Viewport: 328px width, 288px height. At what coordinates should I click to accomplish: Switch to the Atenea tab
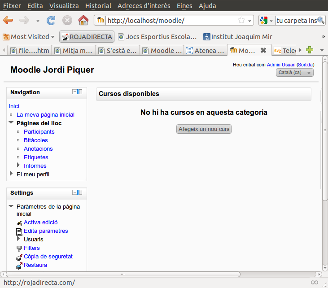point(205,51)
